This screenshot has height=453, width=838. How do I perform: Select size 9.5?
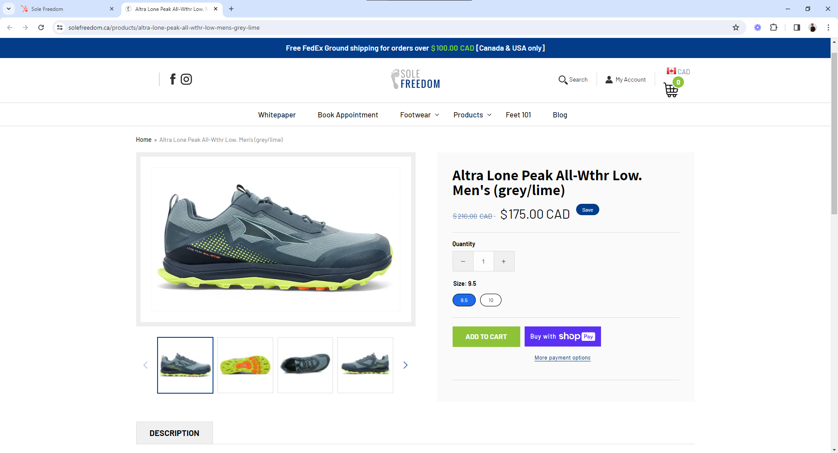[464, 300]
